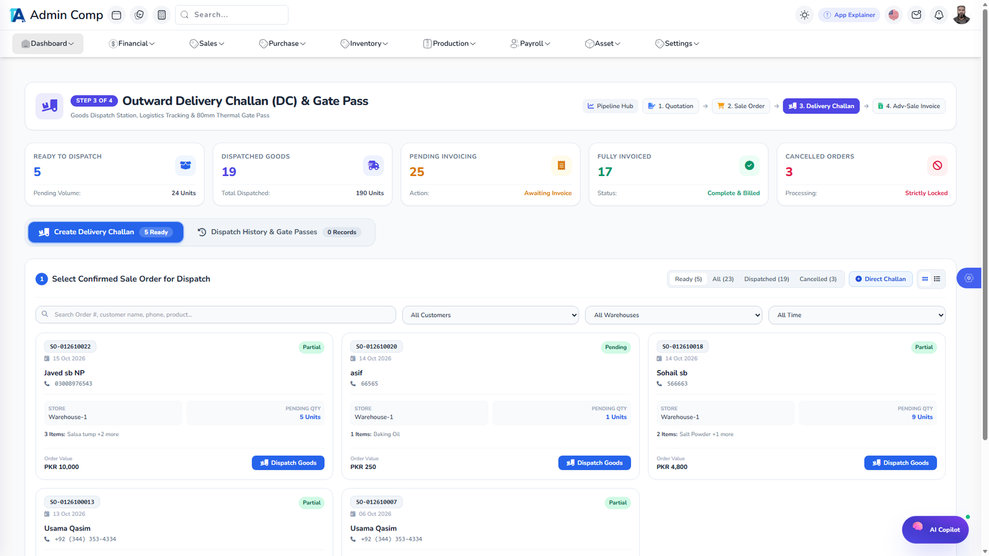Click the calendar icon beside Admin Comp
Screen dimensions: 989x556
tap(116, 15)
